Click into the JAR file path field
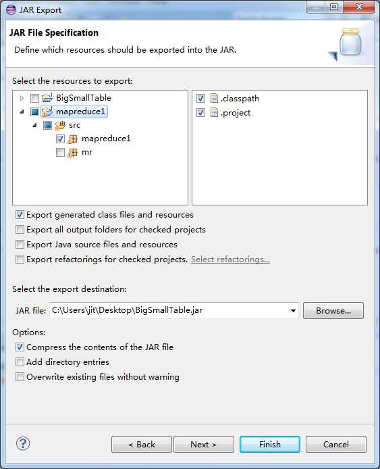Screen dimensions: 380x469 (x=169, y=310)
